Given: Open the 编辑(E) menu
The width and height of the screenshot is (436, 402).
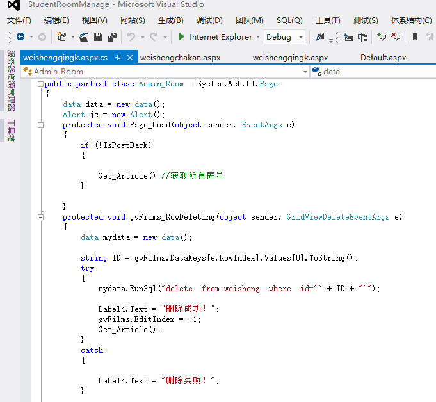Looking at the screenshot, I should [x=56, y=20].
